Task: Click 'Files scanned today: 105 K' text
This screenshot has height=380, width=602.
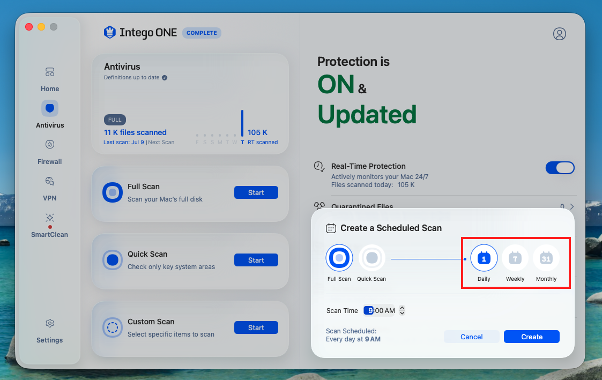Action: tap(373, 185)
